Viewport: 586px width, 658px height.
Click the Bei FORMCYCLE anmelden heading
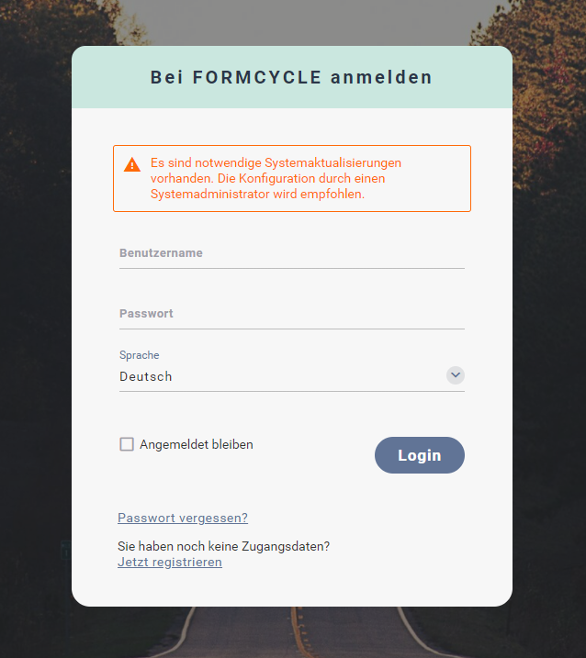coord(291,77)
